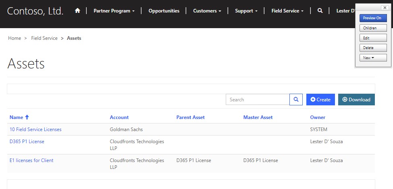Screen dimensions: 393x189
Task: Navigate to the Home breadcrumb
Action: 15,38
